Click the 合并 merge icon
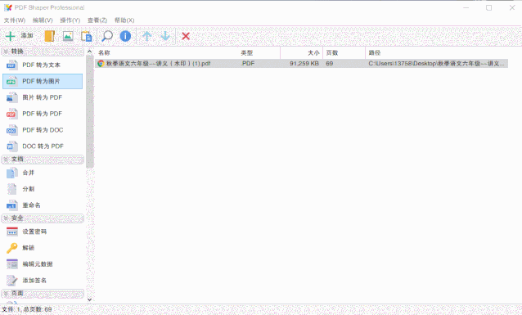Screen dimensions: 522x315 (x=11, y=173)
